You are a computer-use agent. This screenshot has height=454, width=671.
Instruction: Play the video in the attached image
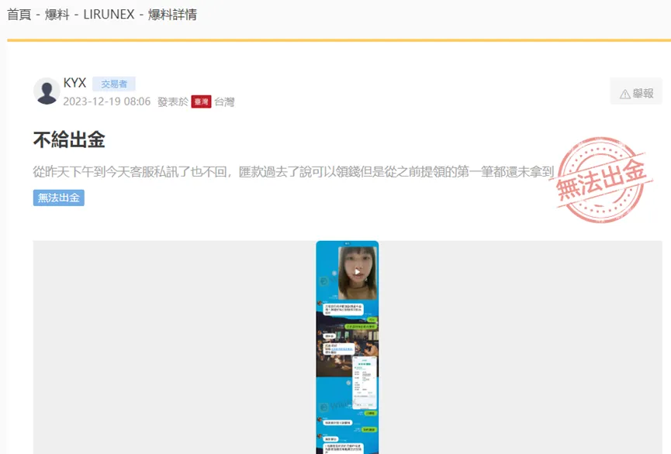click(358, 272)
